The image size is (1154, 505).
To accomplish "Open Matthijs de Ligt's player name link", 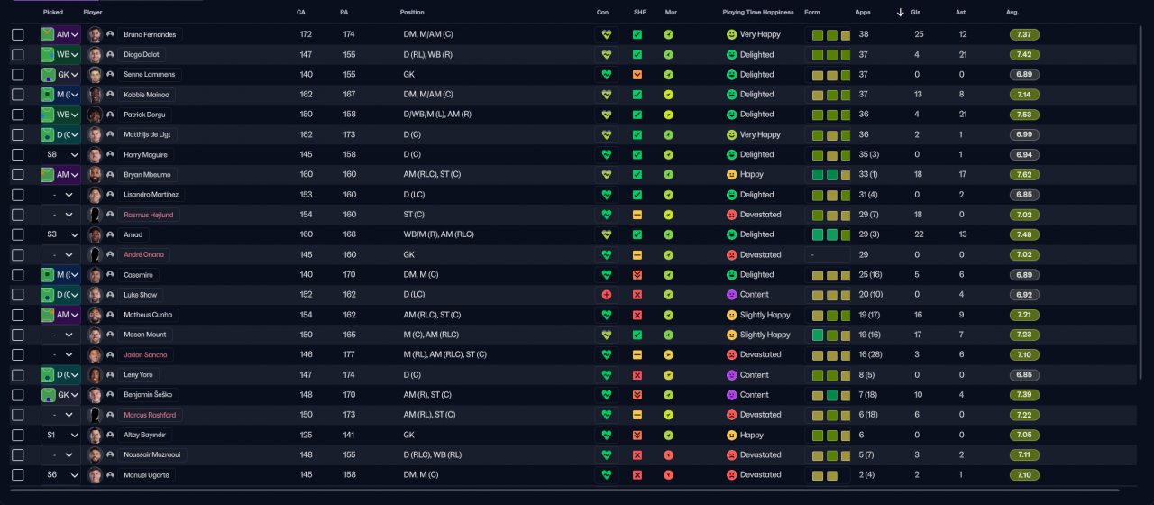I will tap(147, 134).
